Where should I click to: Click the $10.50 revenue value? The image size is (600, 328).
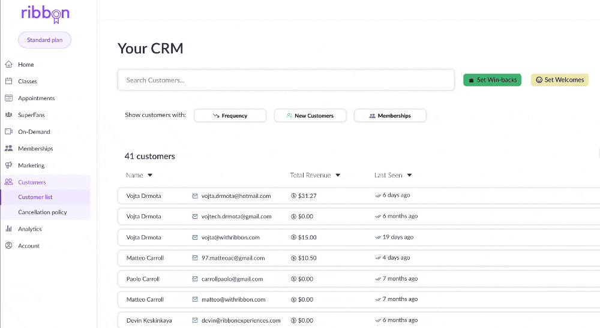pos(307,258)
